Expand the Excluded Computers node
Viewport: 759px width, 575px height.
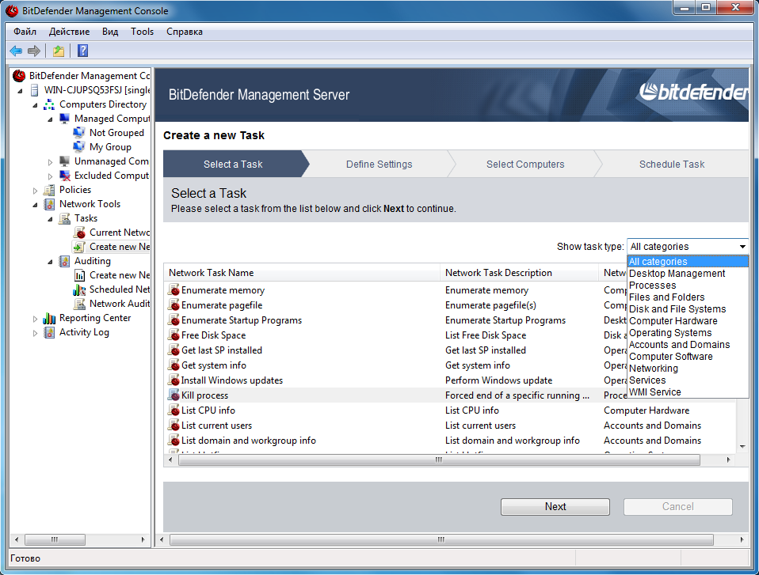tap(51, 176)
